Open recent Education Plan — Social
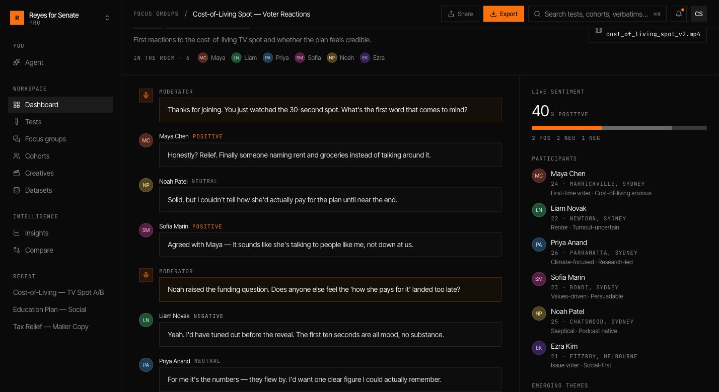 click(49, 309)
